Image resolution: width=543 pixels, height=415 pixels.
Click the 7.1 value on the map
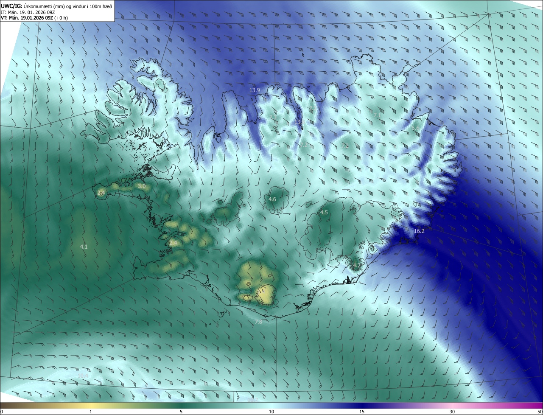[x=377, y=115]
